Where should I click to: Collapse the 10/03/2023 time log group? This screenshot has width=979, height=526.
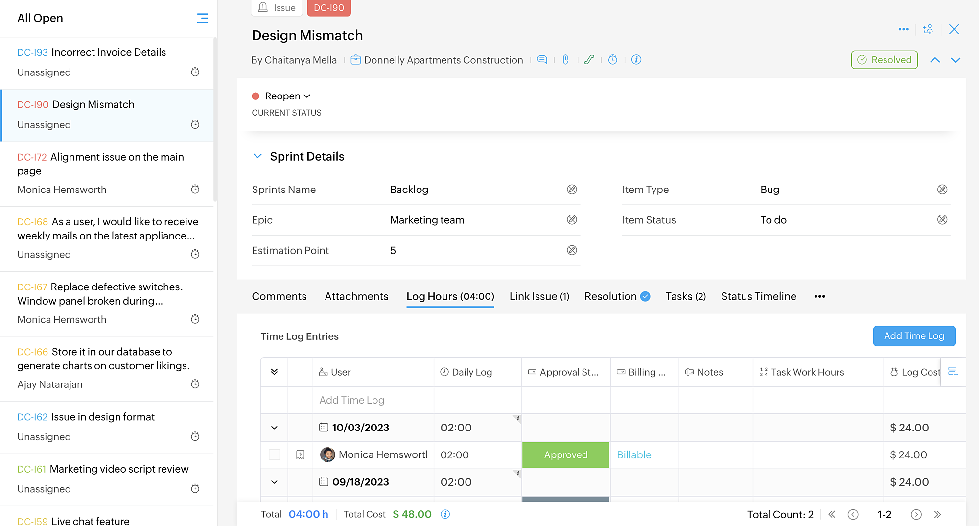point(274,428)
